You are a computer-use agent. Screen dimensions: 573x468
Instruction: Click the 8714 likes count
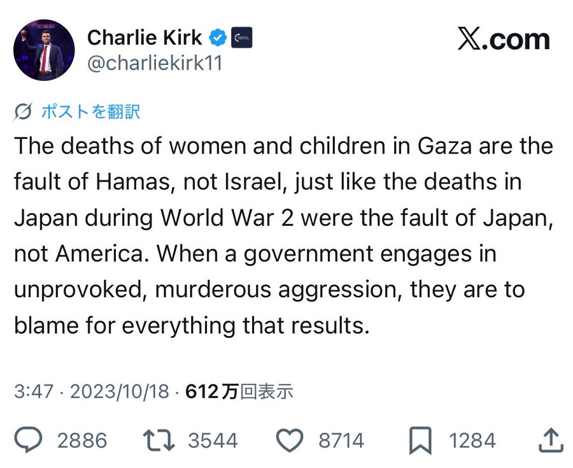[341, 441]
